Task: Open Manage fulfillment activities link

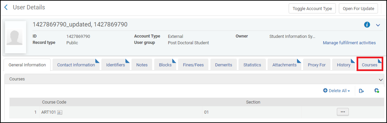Action: pyautogui.click(x=349, y=43)
